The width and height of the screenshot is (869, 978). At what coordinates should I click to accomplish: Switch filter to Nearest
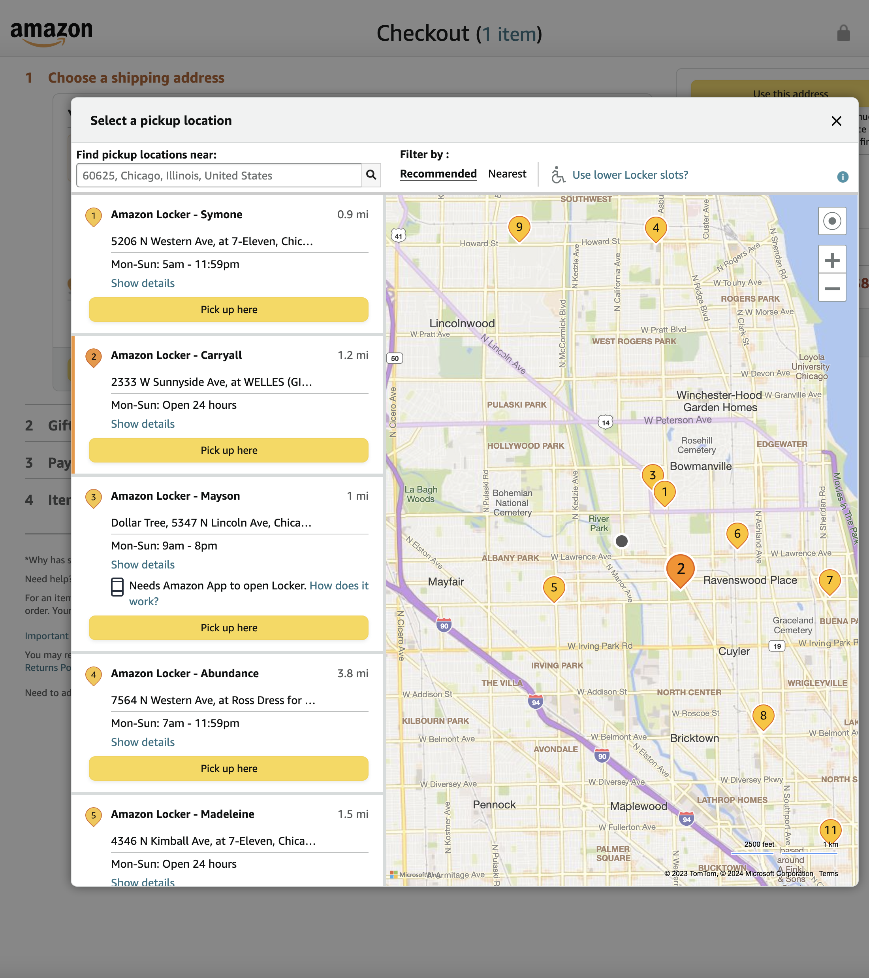[x=507, y=174]
